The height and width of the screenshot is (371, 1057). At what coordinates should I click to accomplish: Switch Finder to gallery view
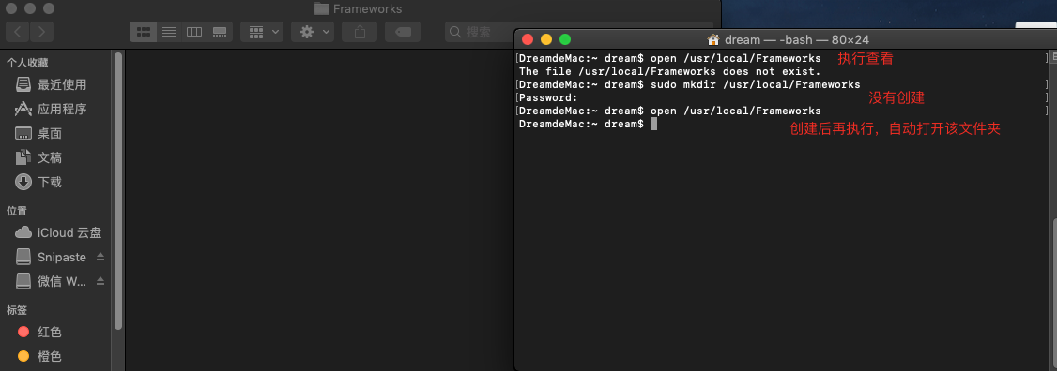pyautogui.click(x=220, y=32)
